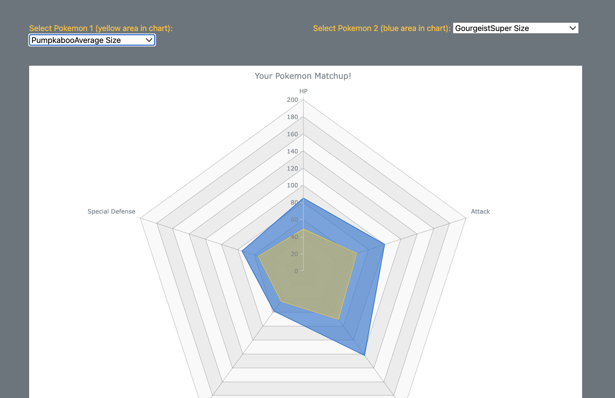Screen dimensions: 615x398
Task: Open the Pokemon 2 selection dropdown
Action: [515, 28]
